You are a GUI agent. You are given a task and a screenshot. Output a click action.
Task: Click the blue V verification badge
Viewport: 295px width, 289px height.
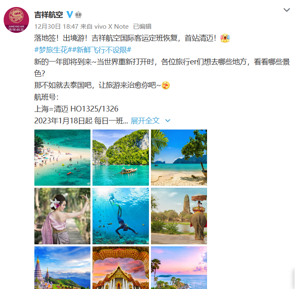tap(70, 15)
